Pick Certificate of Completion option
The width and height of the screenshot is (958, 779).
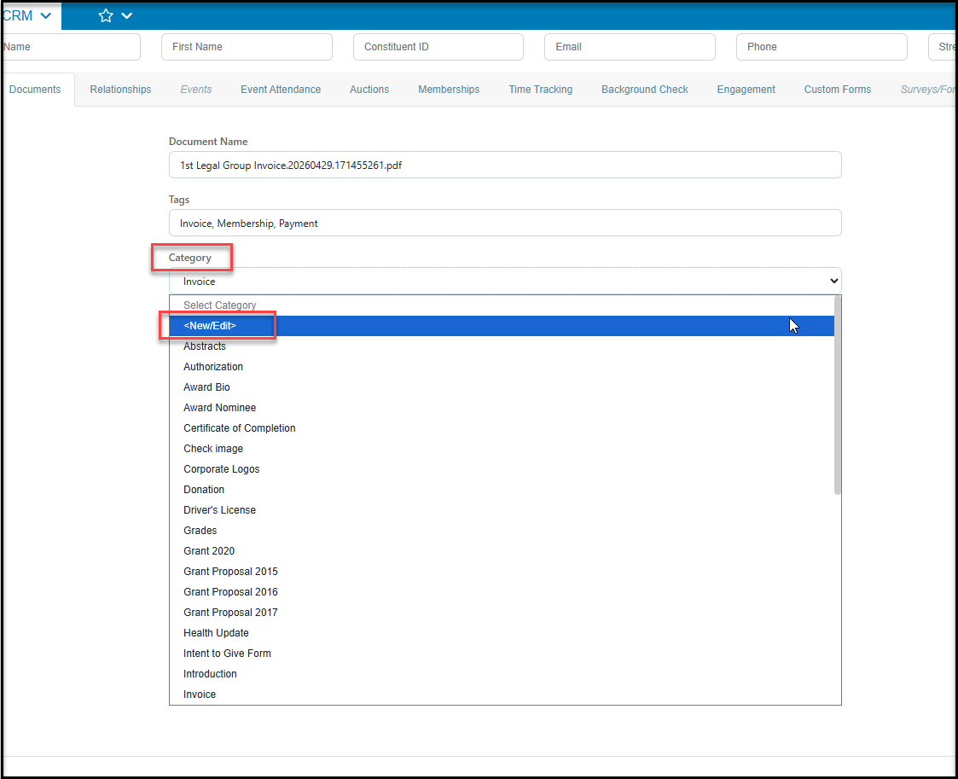[502, 428]
